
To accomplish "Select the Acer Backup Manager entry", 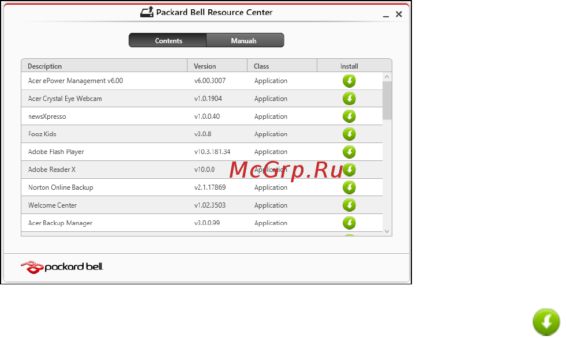I will point(202,223).
